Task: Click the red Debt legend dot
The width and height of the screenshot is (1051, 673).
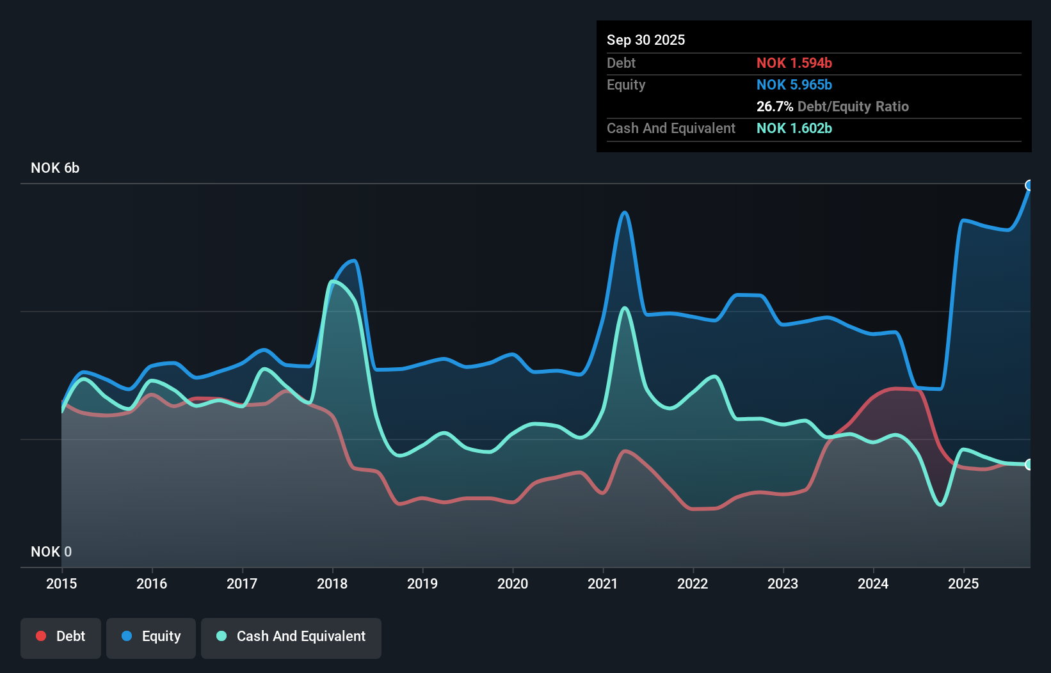Action: coord(41,636)
